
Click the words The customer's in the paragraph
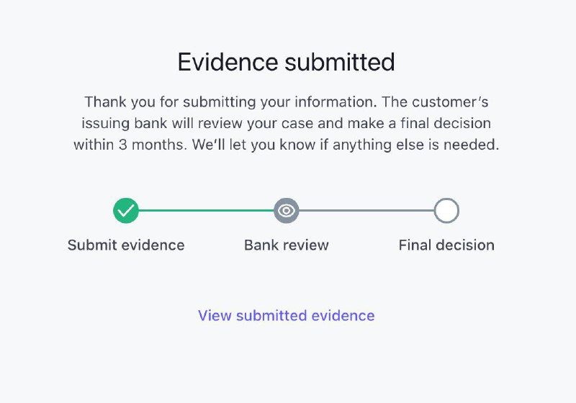[x=435, y=102]
